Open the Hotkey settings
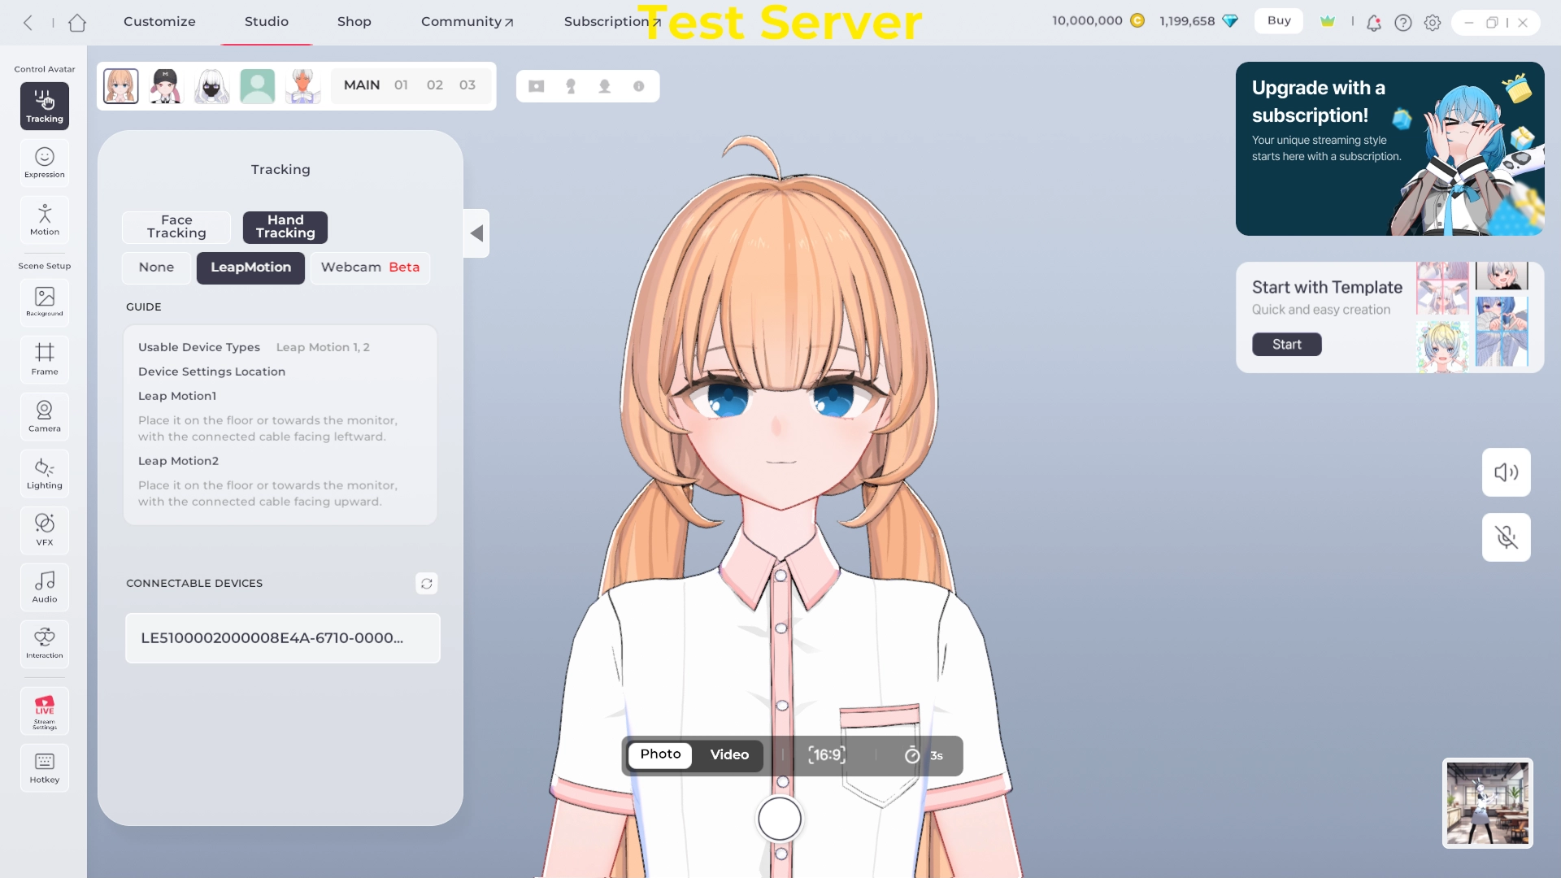1561x878 pixels. pos(45,767)
